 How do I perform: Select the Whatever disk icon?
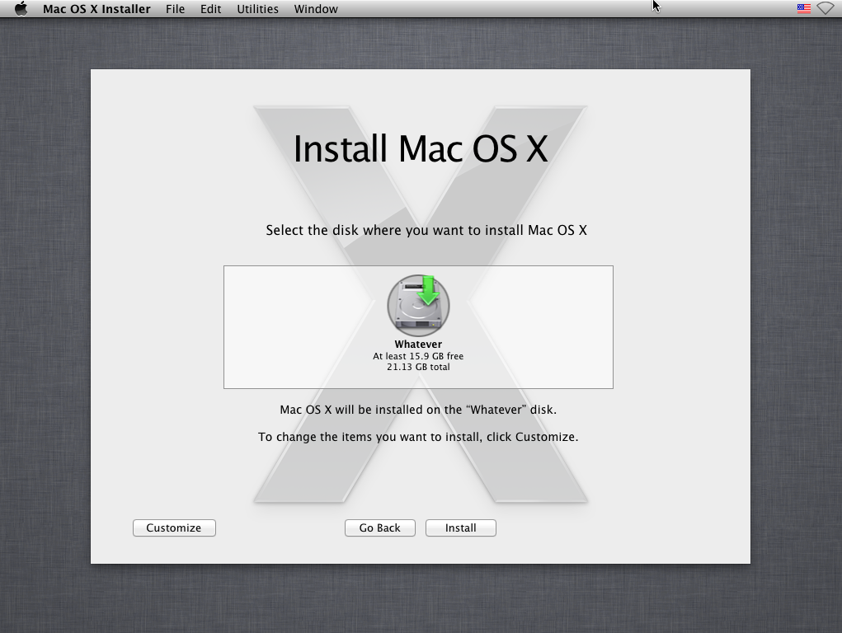pyautogui.click(x=418, y=306)
